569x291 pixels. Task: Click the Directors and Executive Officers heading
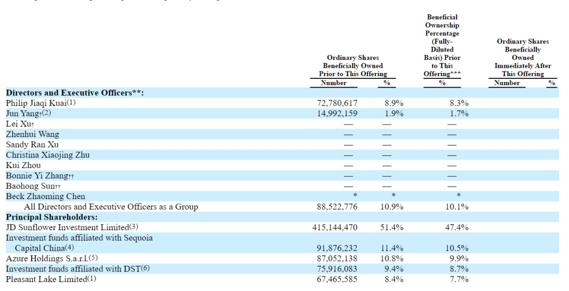pyautogui.click(x=75, y=93)
